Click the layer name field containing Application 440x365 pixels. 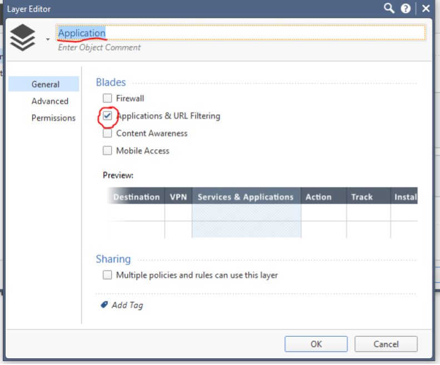coord(241,33)
